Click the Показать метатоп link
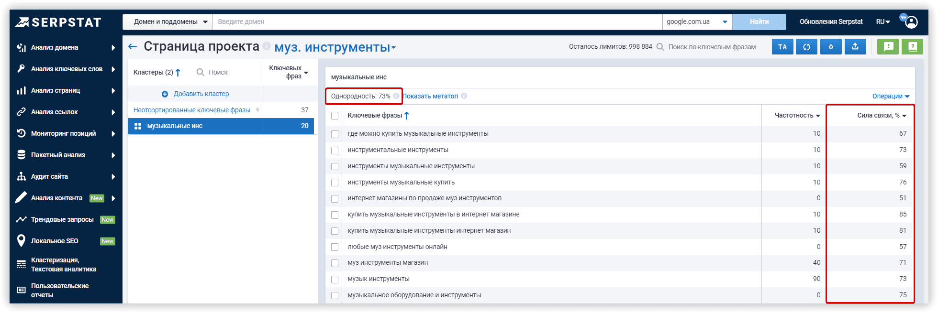This screenshot has width=938, height=313. tap(430, 96)
